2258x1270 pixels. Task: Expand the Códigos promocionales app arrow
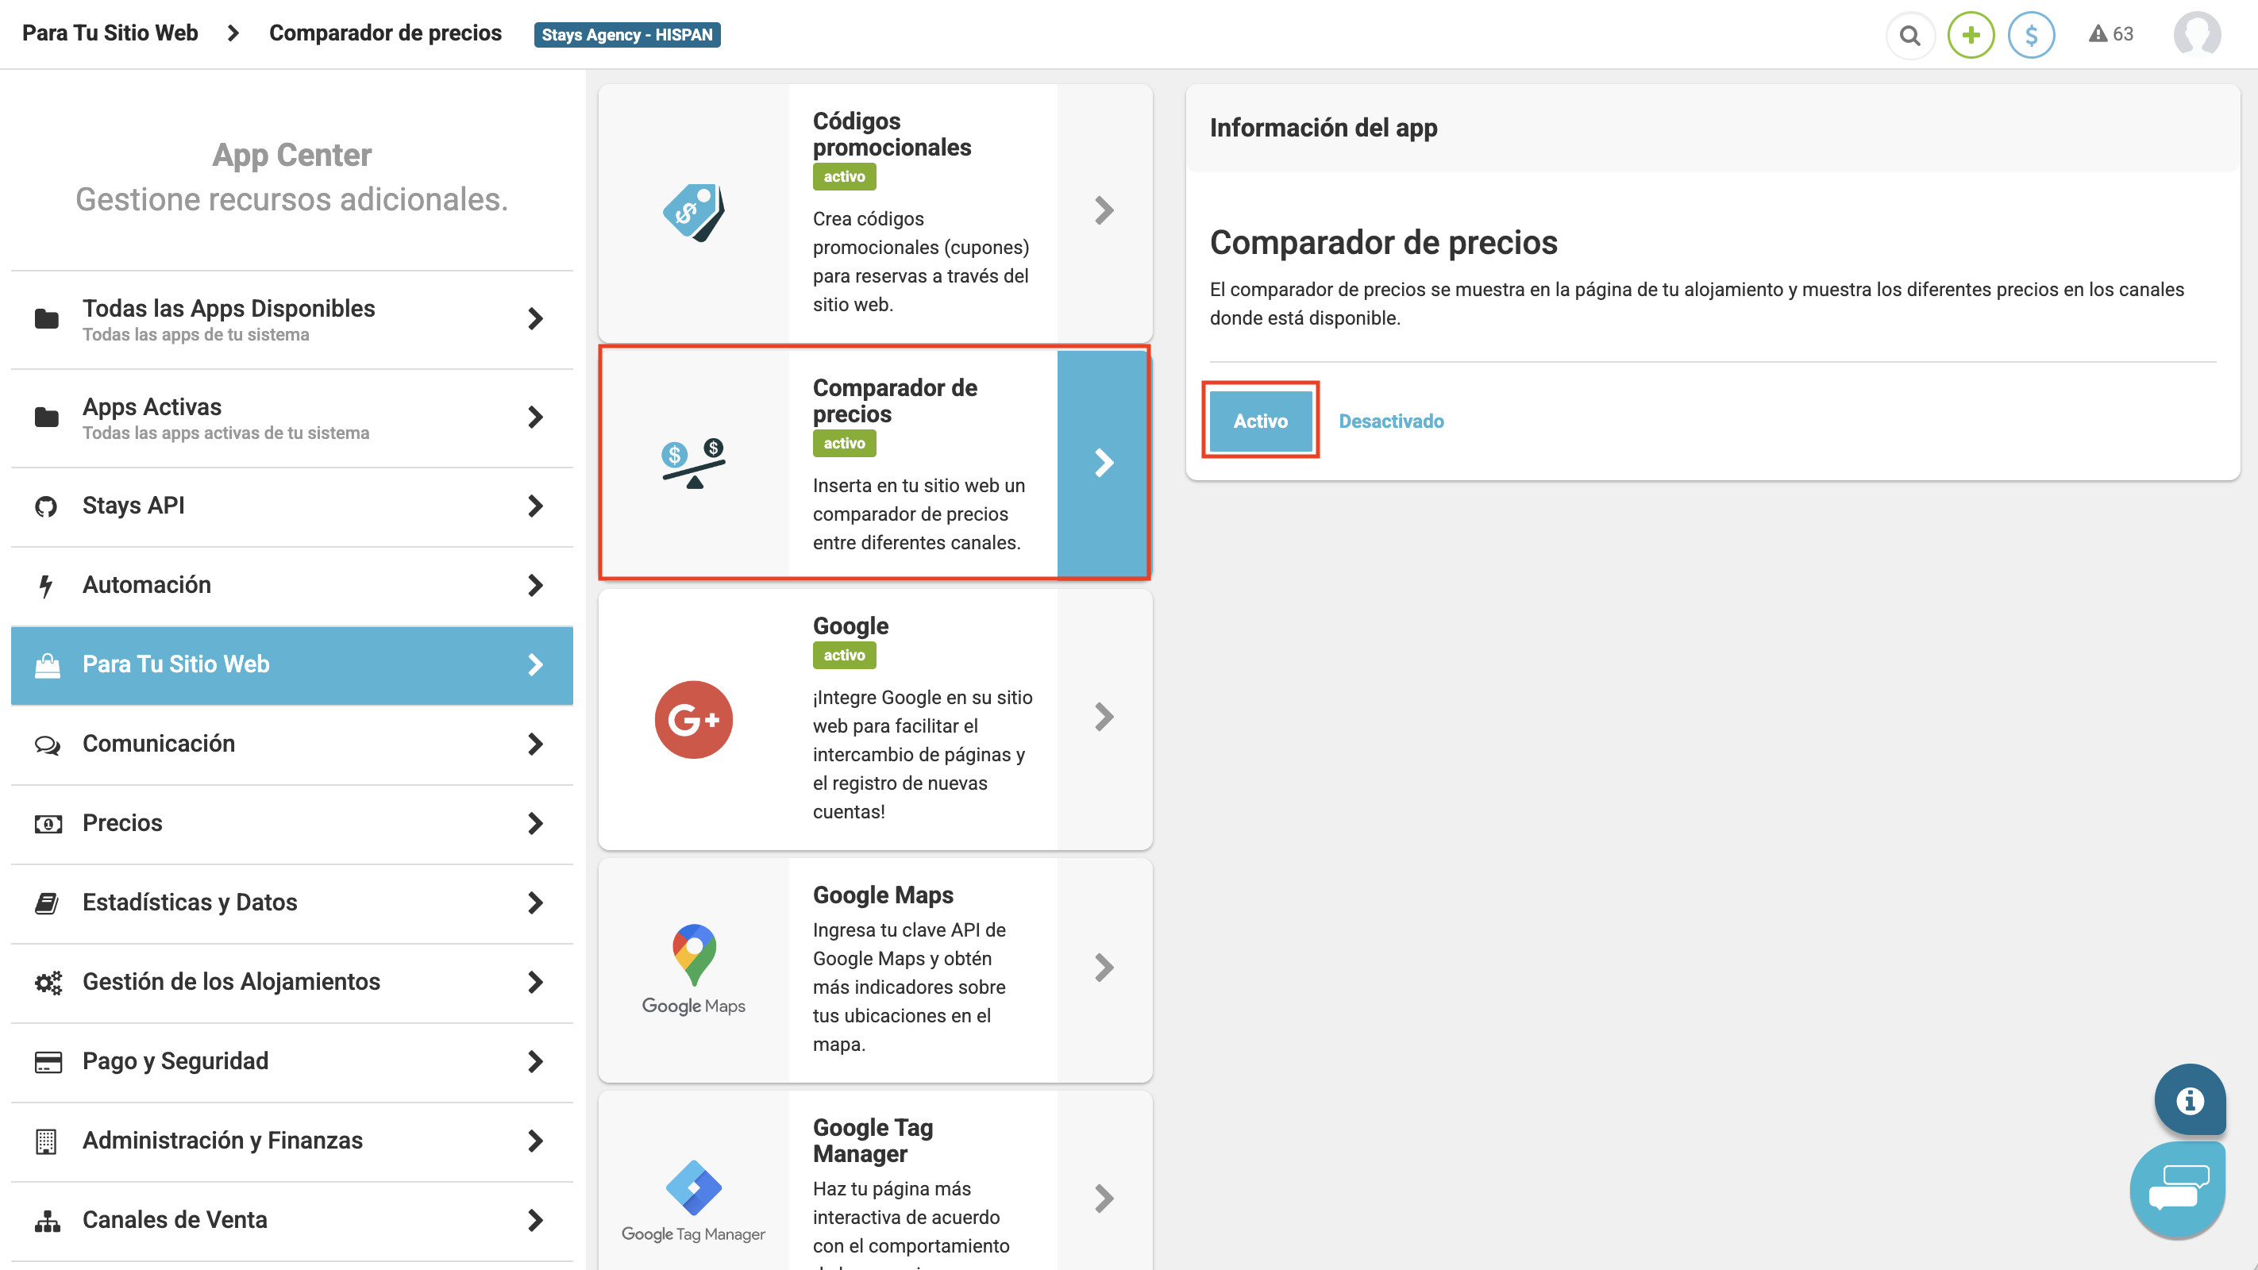(1104, 210)
